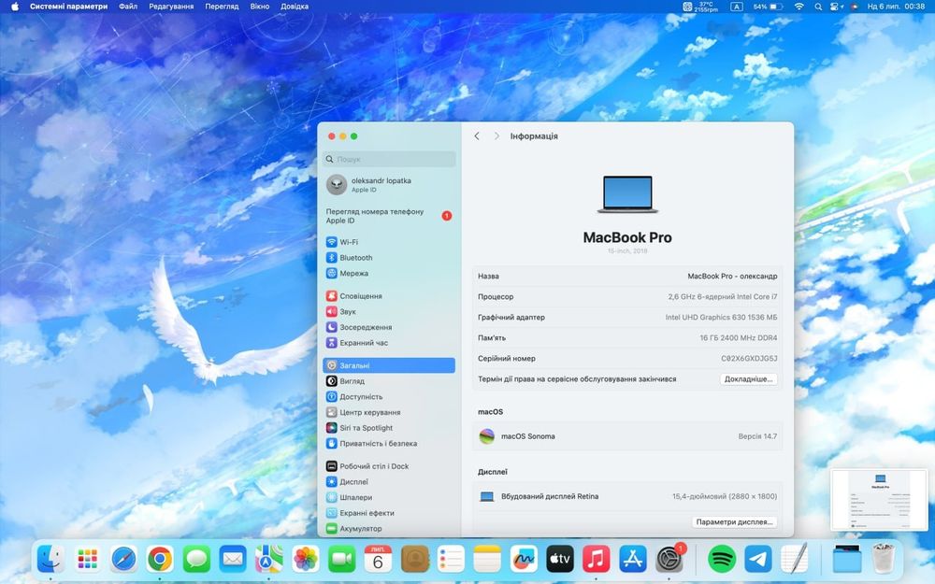Open Mail app in the Dock
The image size is (935, 584).
233,560
